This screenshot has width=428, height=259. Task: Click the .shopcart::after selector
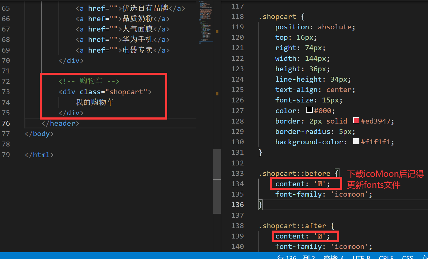tap(292, 226)
